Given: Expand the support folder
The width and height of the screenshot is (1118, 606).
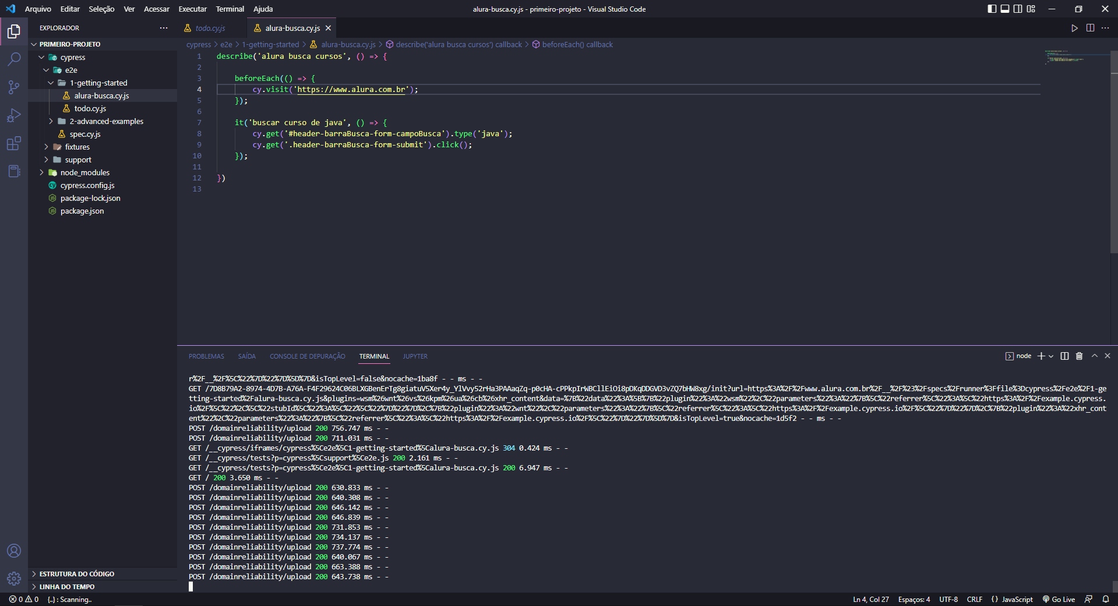Looking at the screenshot, I should coord(46,160).
